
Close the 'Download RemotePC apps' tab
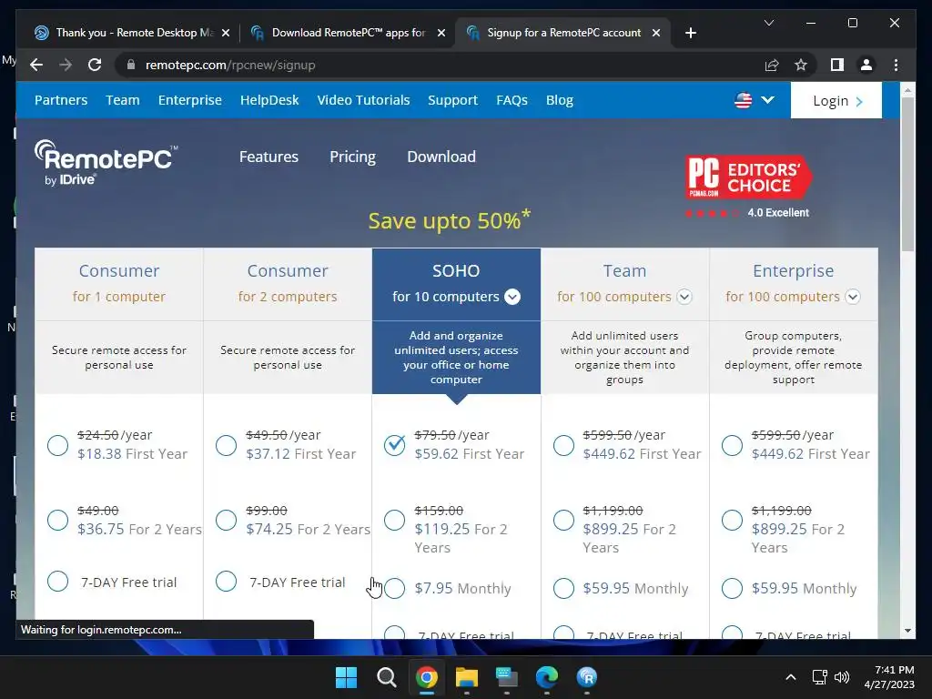441,33
